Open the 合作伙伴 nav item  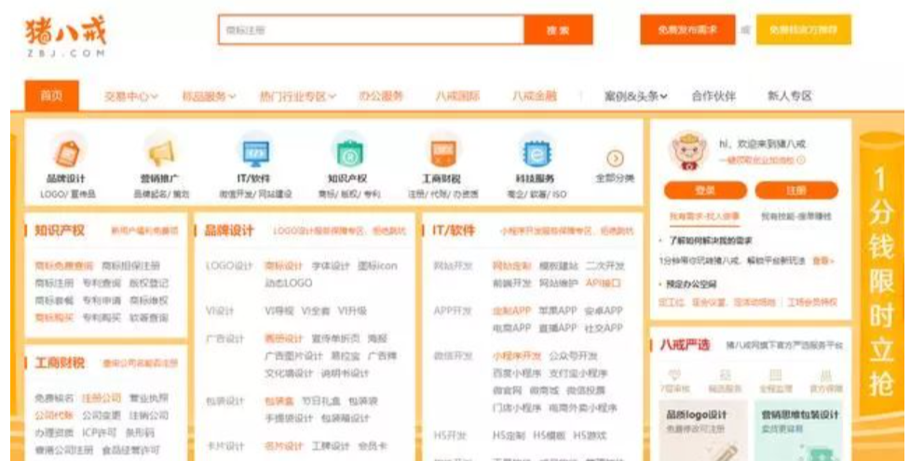713,96
